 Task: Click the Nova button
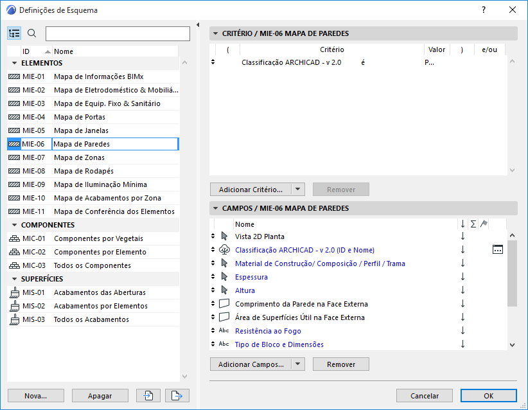pos(36,395)
